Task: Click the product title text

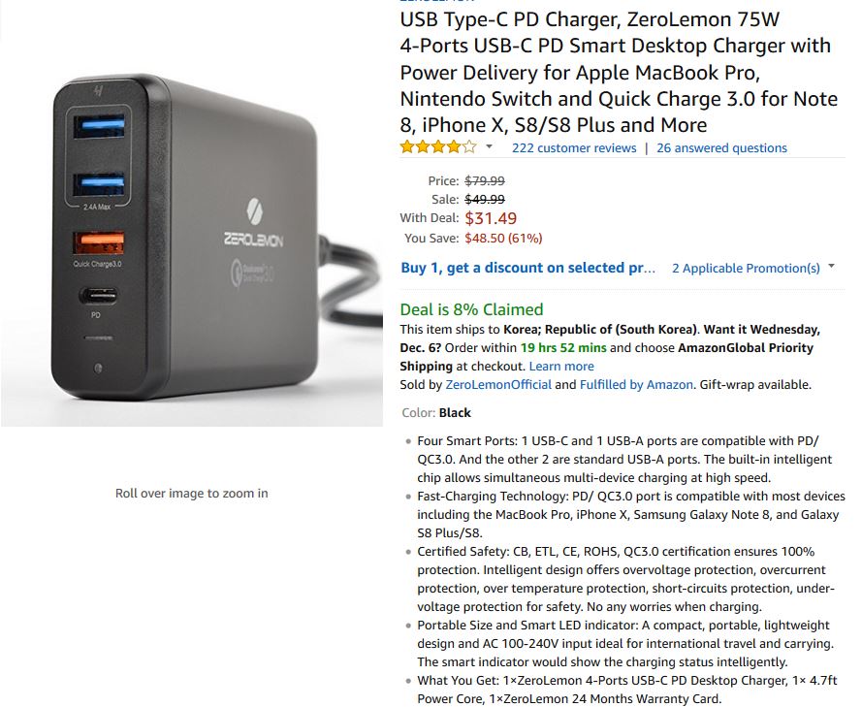Action: pos(619,72)
